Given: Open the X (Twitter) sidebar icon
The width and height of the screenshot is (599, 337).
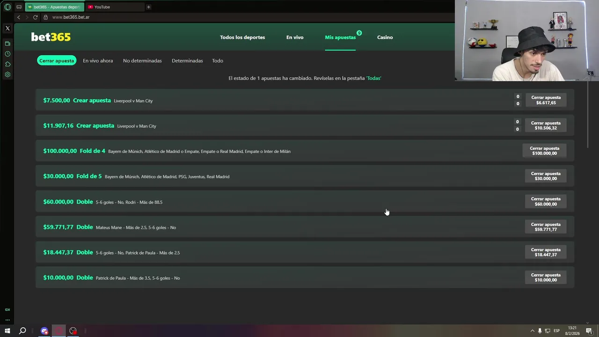Looking at the screenshot, I should point(7,29).
